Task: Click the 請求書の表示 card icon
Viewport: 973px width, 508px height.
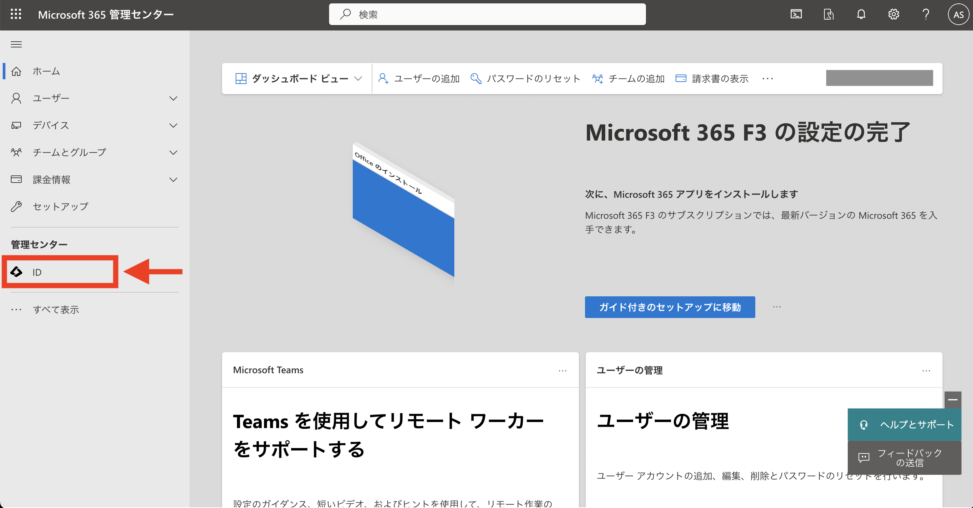Action: 680,79
